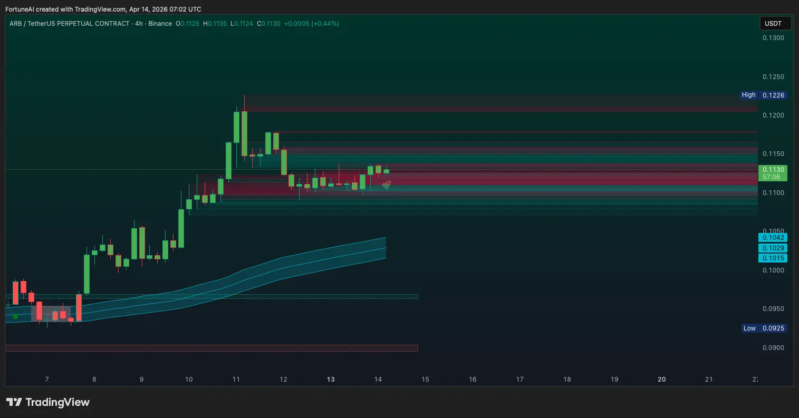Screen dimensions: 799x418
Task: Click 0.1150 on the price axis
Action: pos(773,154)
